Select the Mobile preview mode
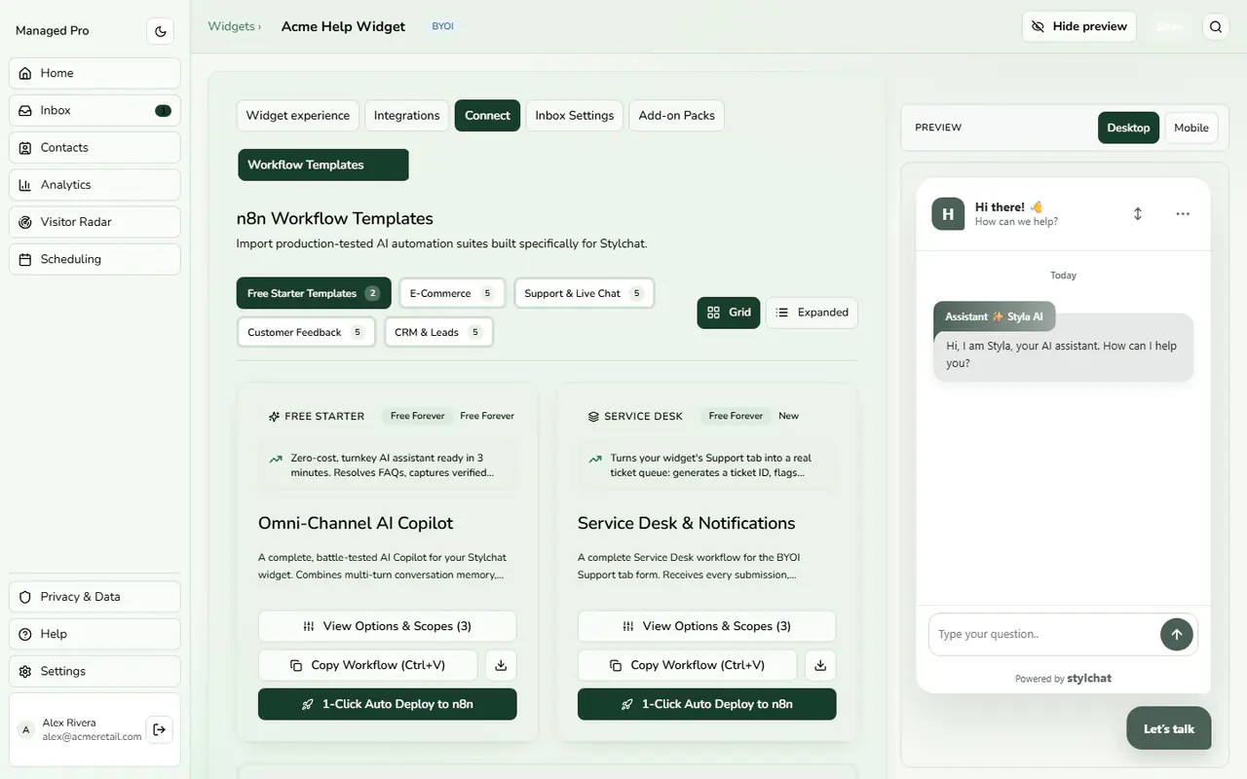The height and width of the screenshot is (779, 1247). coord(1191,128)
